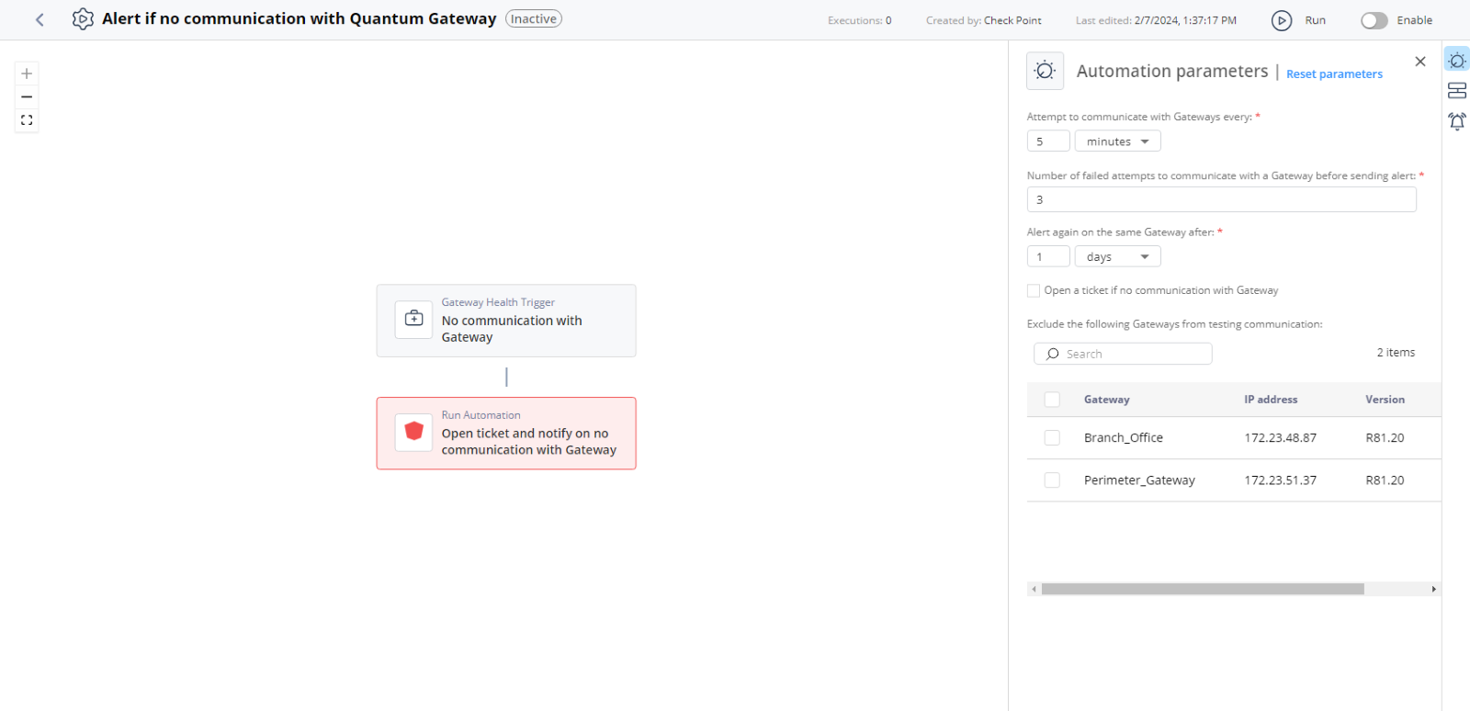Sort by Version column header
The width and height of the screenshot is (1470, 711).
click(x=1385, y=400)
